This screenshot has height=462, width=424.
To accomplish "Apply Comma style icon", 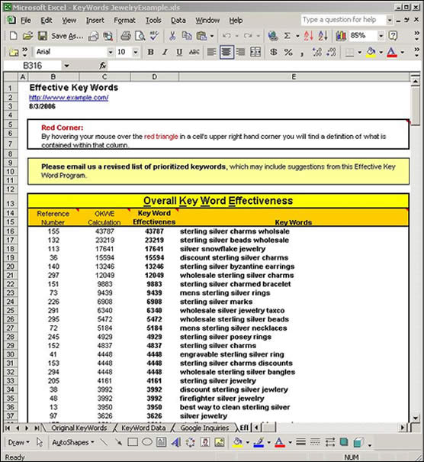I will pos(302,53).
